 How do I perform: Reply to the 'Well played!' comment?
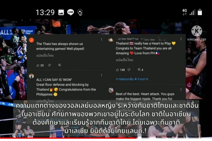[x=59, y=65]
